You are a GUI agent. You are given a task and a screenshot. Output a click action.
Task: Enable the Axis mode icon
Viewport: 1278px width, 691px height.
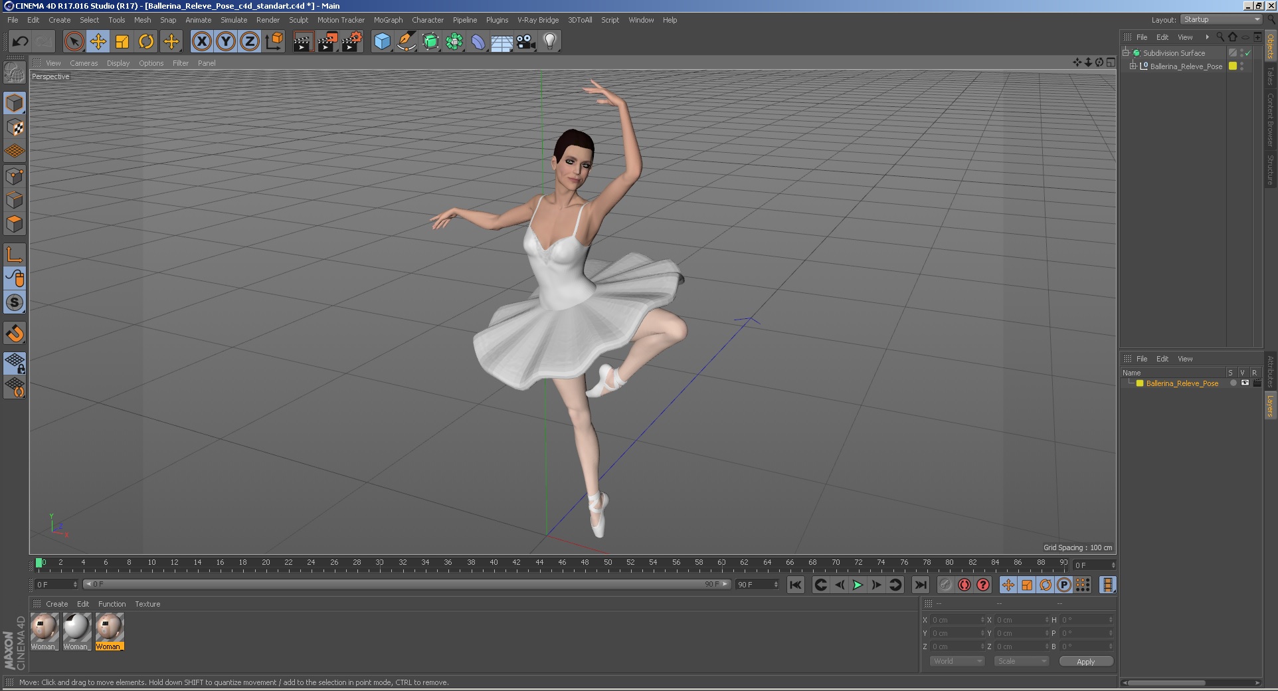coord(15,254)
